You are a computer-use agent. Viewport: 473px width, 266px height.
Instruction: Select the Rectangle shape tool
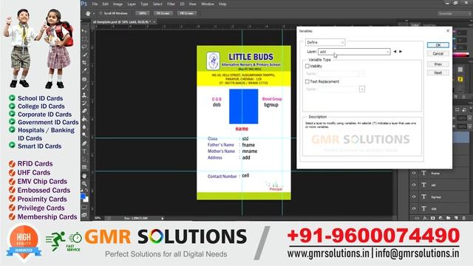coord(84,168)
